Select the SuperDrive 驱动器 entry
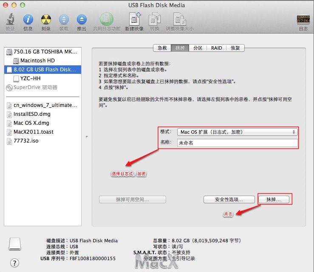The width and height of the screenshot is (314, 272). pos(42,87)
